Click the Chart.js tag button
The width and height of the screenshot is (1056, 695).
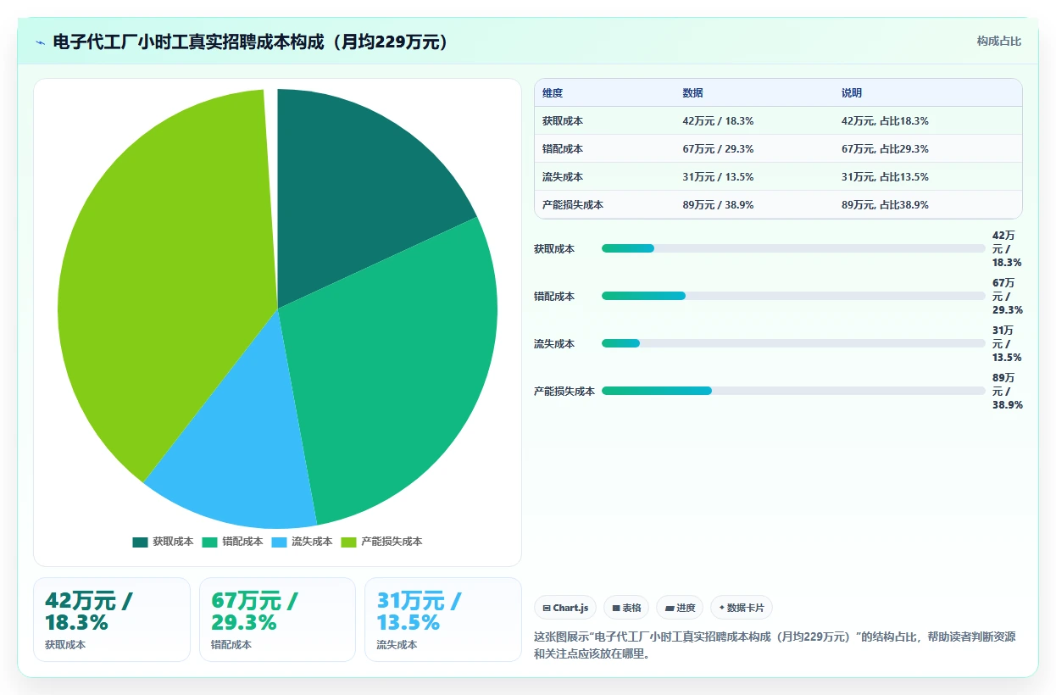click(x=565, y=608)
